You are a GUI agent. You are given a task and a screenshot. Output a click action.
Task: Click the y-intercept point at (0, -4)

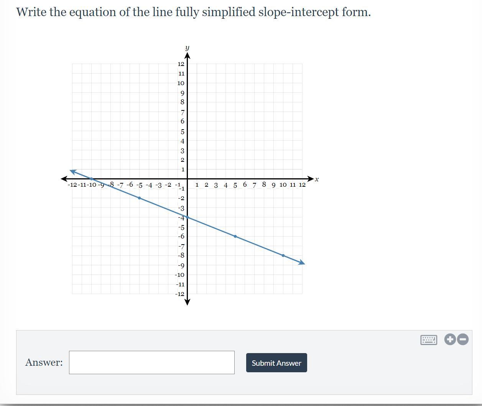coord(187,217)
